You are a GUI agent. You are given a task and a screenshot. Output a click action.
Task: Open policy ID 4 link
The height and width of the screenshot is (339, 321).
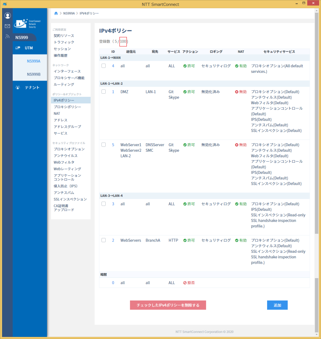(x=113, y=66)
